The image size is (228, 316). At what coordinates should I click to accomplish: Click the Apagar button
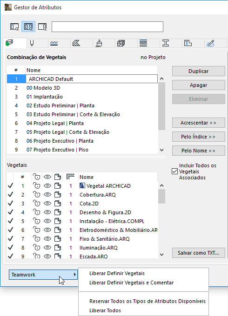pyautogui.click(x=199, y=85)
